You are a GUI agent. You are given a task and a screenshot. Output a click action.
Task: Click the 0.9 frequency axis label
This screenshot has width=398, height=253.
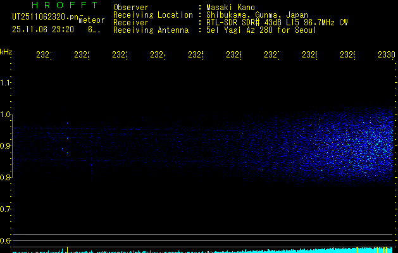coord(5,146)
